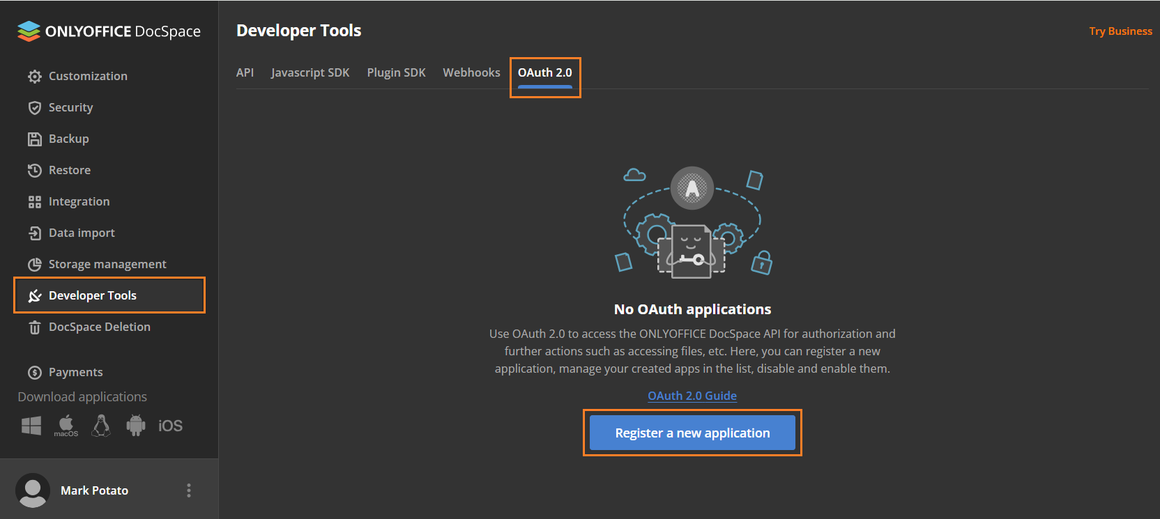Switch to the Javascript SDK tab

(310, 72)
